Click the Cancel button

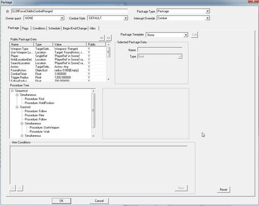pyautogui.click(x=99, y=201)
